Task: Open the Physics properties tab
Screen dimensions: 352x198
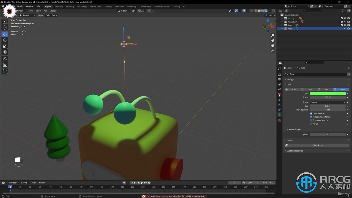Action: coord(279,105)
